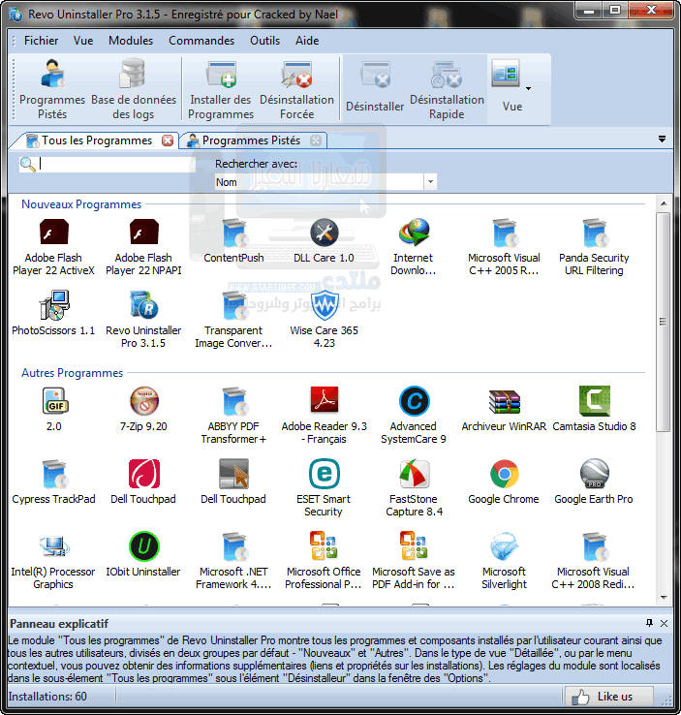Select Adobe Flash Player 22 NPAPI

pyautogui.click(x=143, y=247)
